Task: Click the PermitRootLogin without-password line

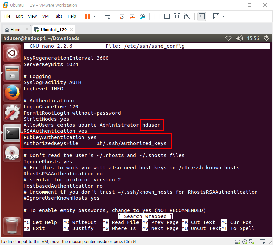Action: [72, 113]
